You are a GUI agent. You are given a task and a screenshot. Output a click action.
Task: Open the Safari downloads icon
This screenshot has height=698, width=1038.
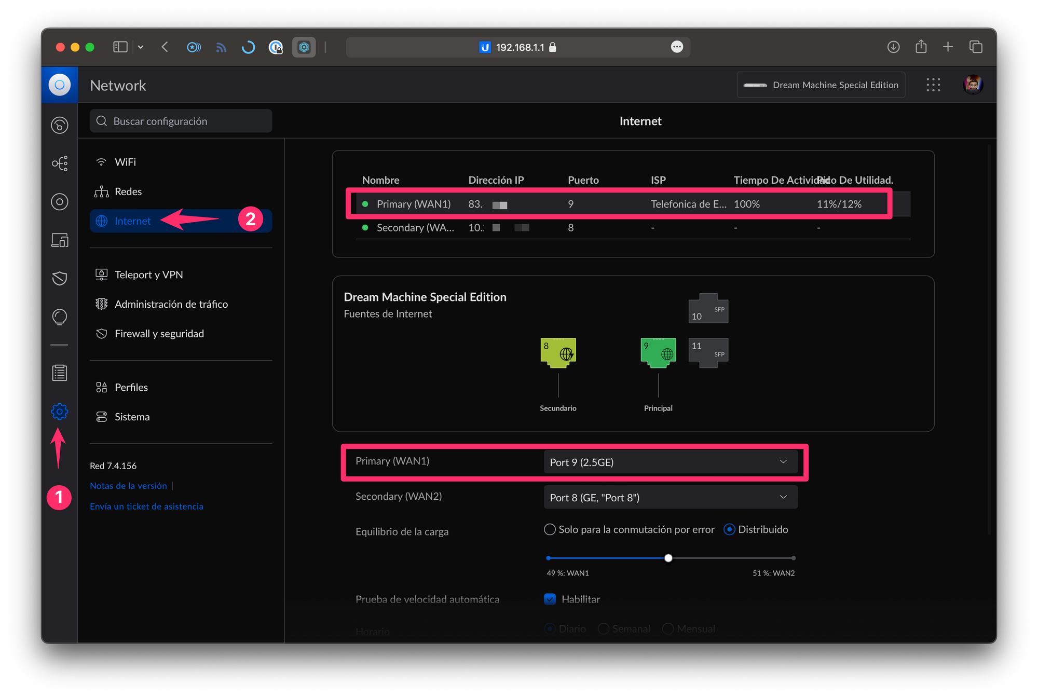[x=893, y=47]
